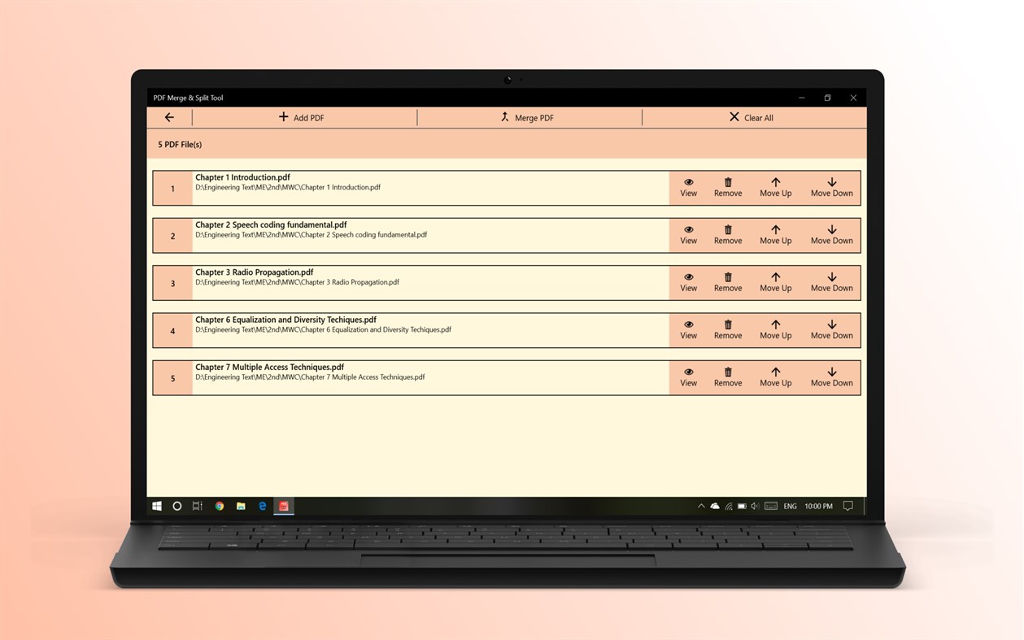This screenshot has width=1024, height=640.
Task: View Chapter 1 Introduction.pdf
Action: [688, 187]
